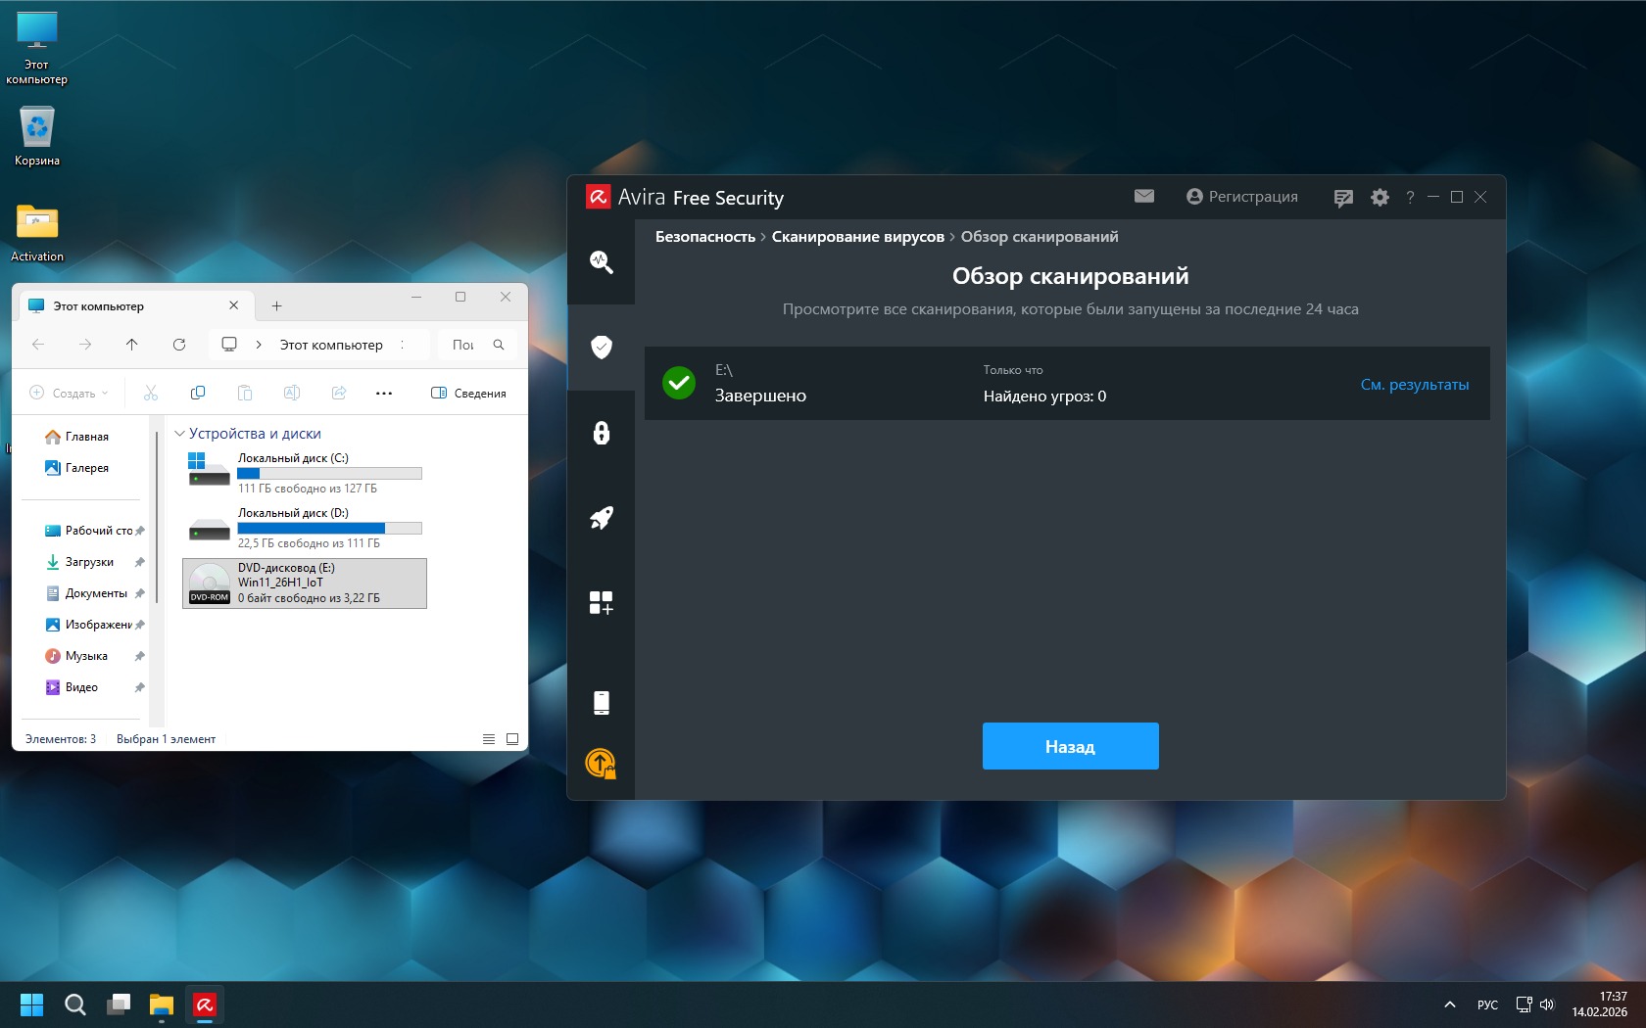
Task: Open the Explorer 'See more' ellipsis menu
Action: (384, 393)
